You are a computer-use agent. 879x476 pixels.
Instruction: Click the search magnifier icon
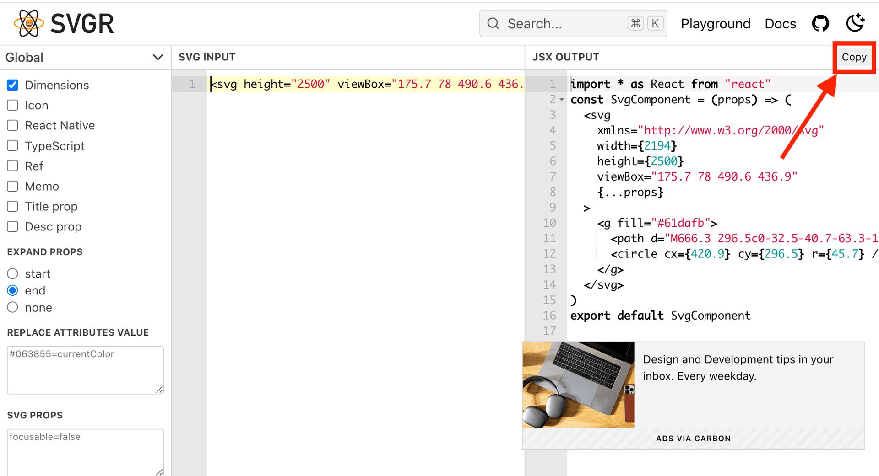493,23
